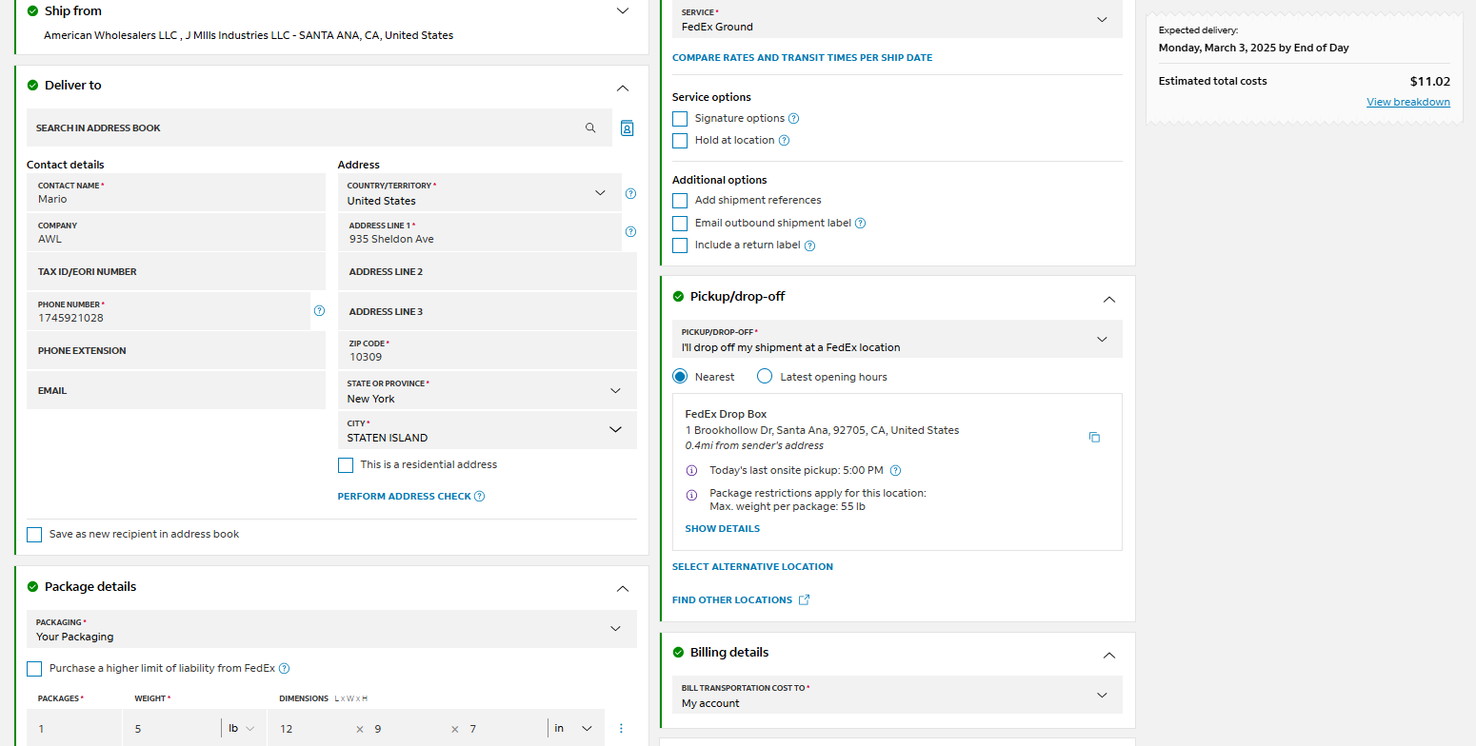Click help icon next to Address Line 1
Image resolution: width=1476 pixels, height=746 pixels.
[630, 231]
